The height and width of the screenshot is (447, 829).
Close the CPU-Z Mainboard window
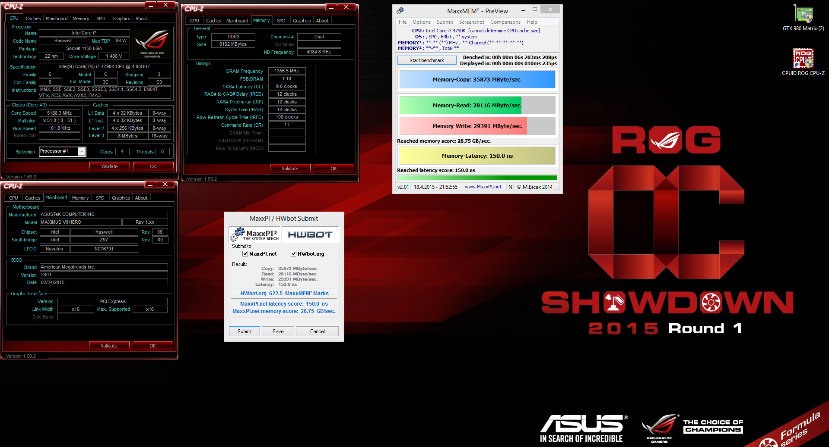[x=165, y=184]
